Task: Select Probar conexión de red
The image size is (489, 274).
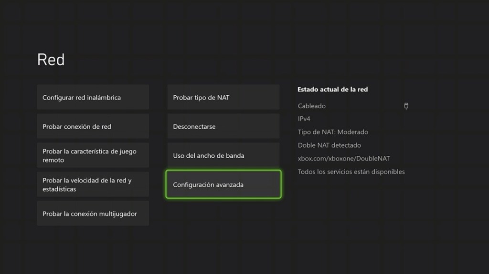Action: [x=93, y=127]
